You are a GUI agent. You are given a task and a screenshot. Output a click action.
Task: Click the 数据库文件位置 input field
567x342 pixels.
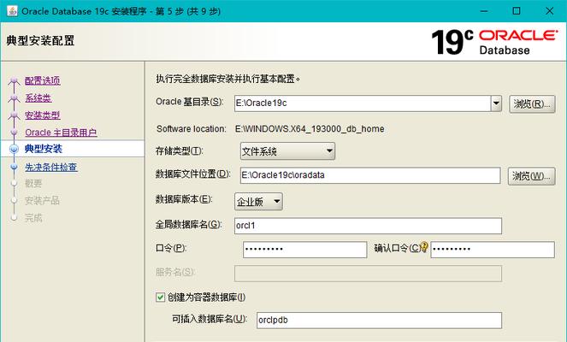370,175
